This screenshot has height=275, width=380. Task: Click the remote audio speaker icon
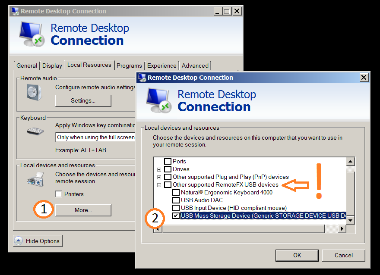tap(34, 92)
